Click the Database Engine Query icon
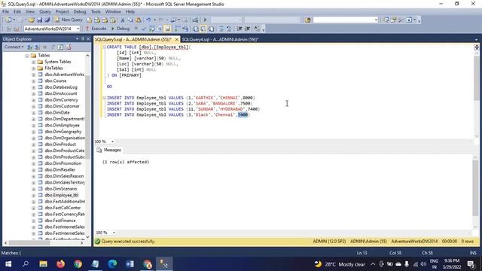 (x=89, y=20)
